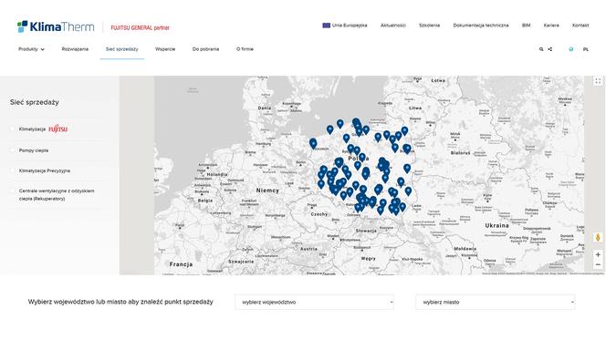Open the 'wybierz województwo' dropdown

[x=314, y=303]
